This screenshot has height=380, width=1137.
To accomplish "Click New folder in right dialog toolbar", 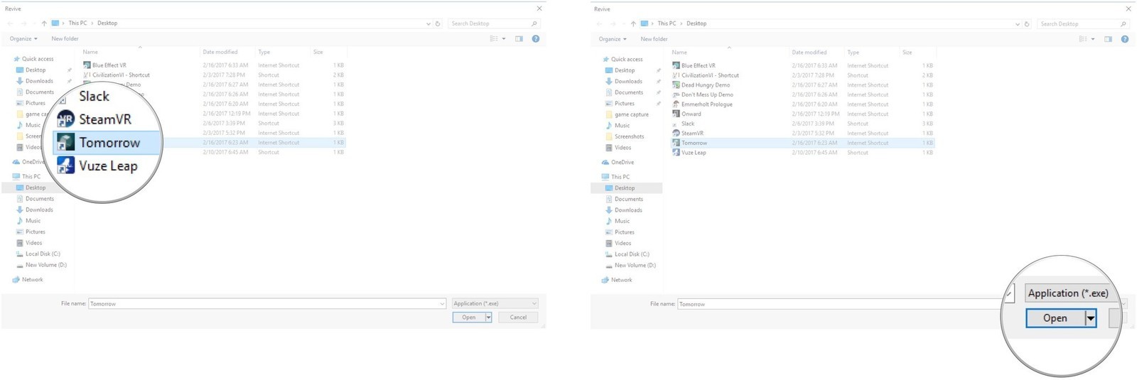I will 654,39.
